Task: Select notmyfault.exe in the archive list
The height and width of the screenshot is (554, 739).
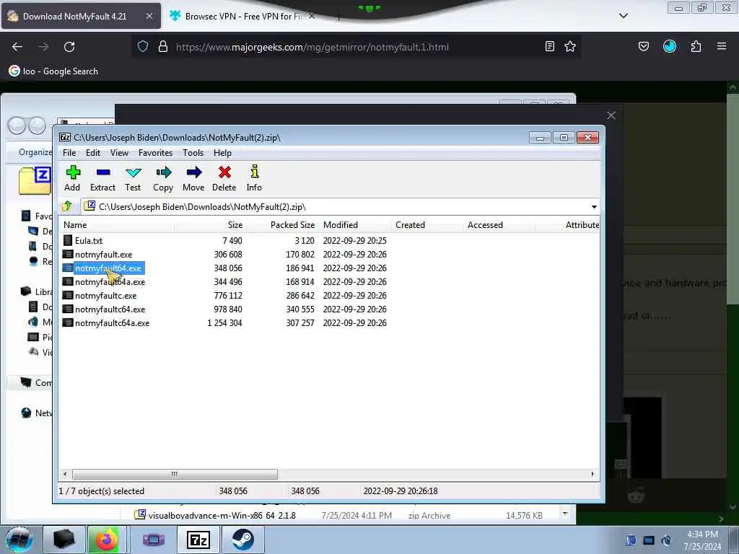Action: click(x=104, y=255)
